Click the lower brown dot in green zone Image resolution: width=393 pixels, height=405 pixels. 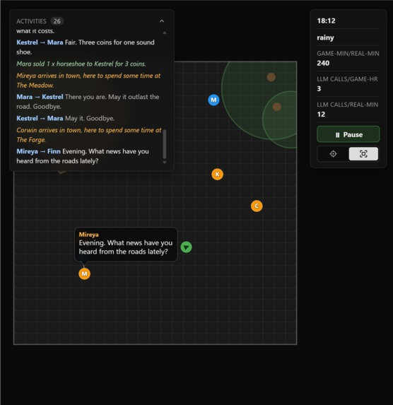[277, 107]
